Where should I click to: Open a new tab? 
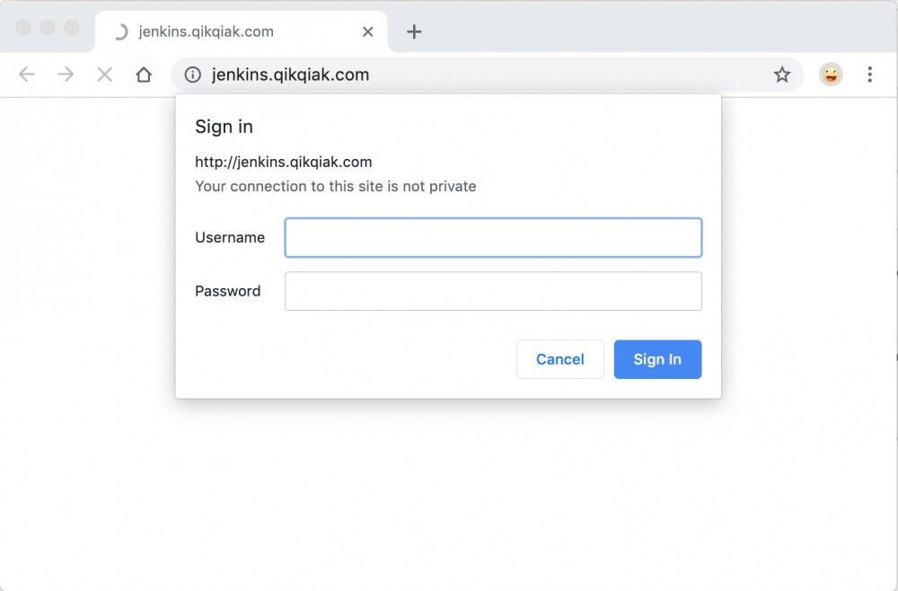tap(414, 31)
